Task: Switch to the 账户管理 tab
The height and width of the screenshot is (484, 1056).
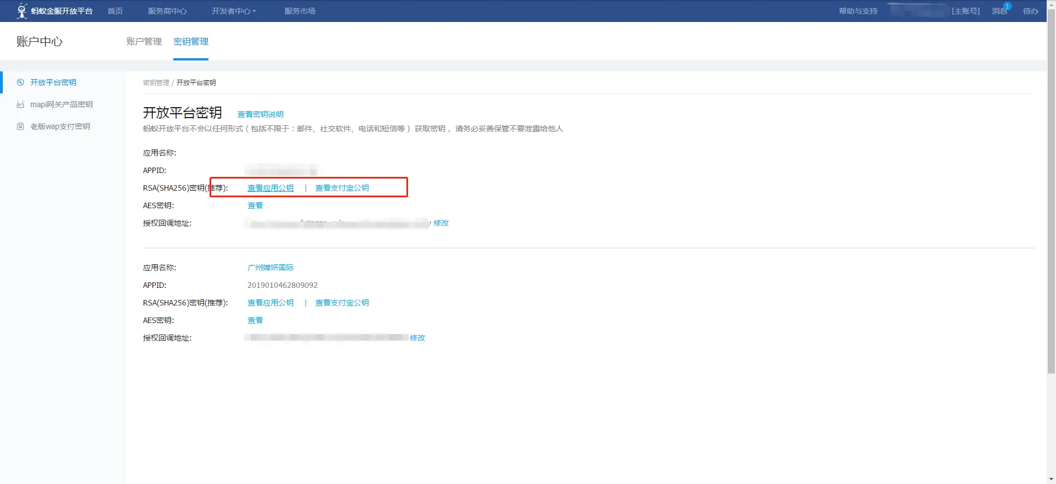Action: pyautogui.click(x=144, y=41)
